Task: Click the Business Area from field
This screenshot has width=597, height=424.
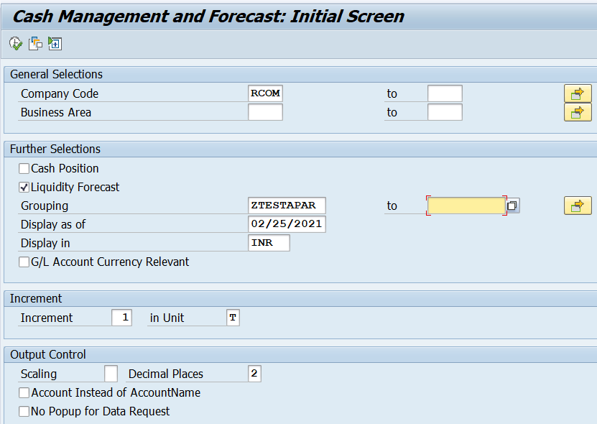Action: pos(265,112)
